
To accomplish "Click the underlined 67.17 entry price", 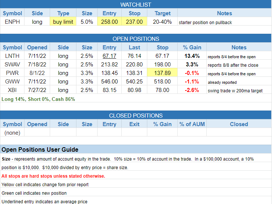I will (109, 56).
